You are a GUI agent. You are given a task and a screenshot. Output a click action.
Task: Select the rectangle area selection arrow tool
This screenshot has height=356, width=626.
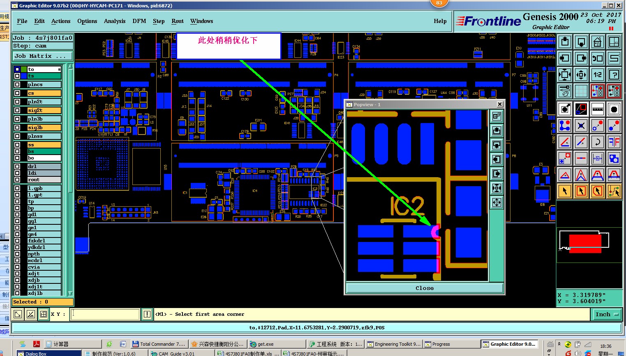(581, 191)
